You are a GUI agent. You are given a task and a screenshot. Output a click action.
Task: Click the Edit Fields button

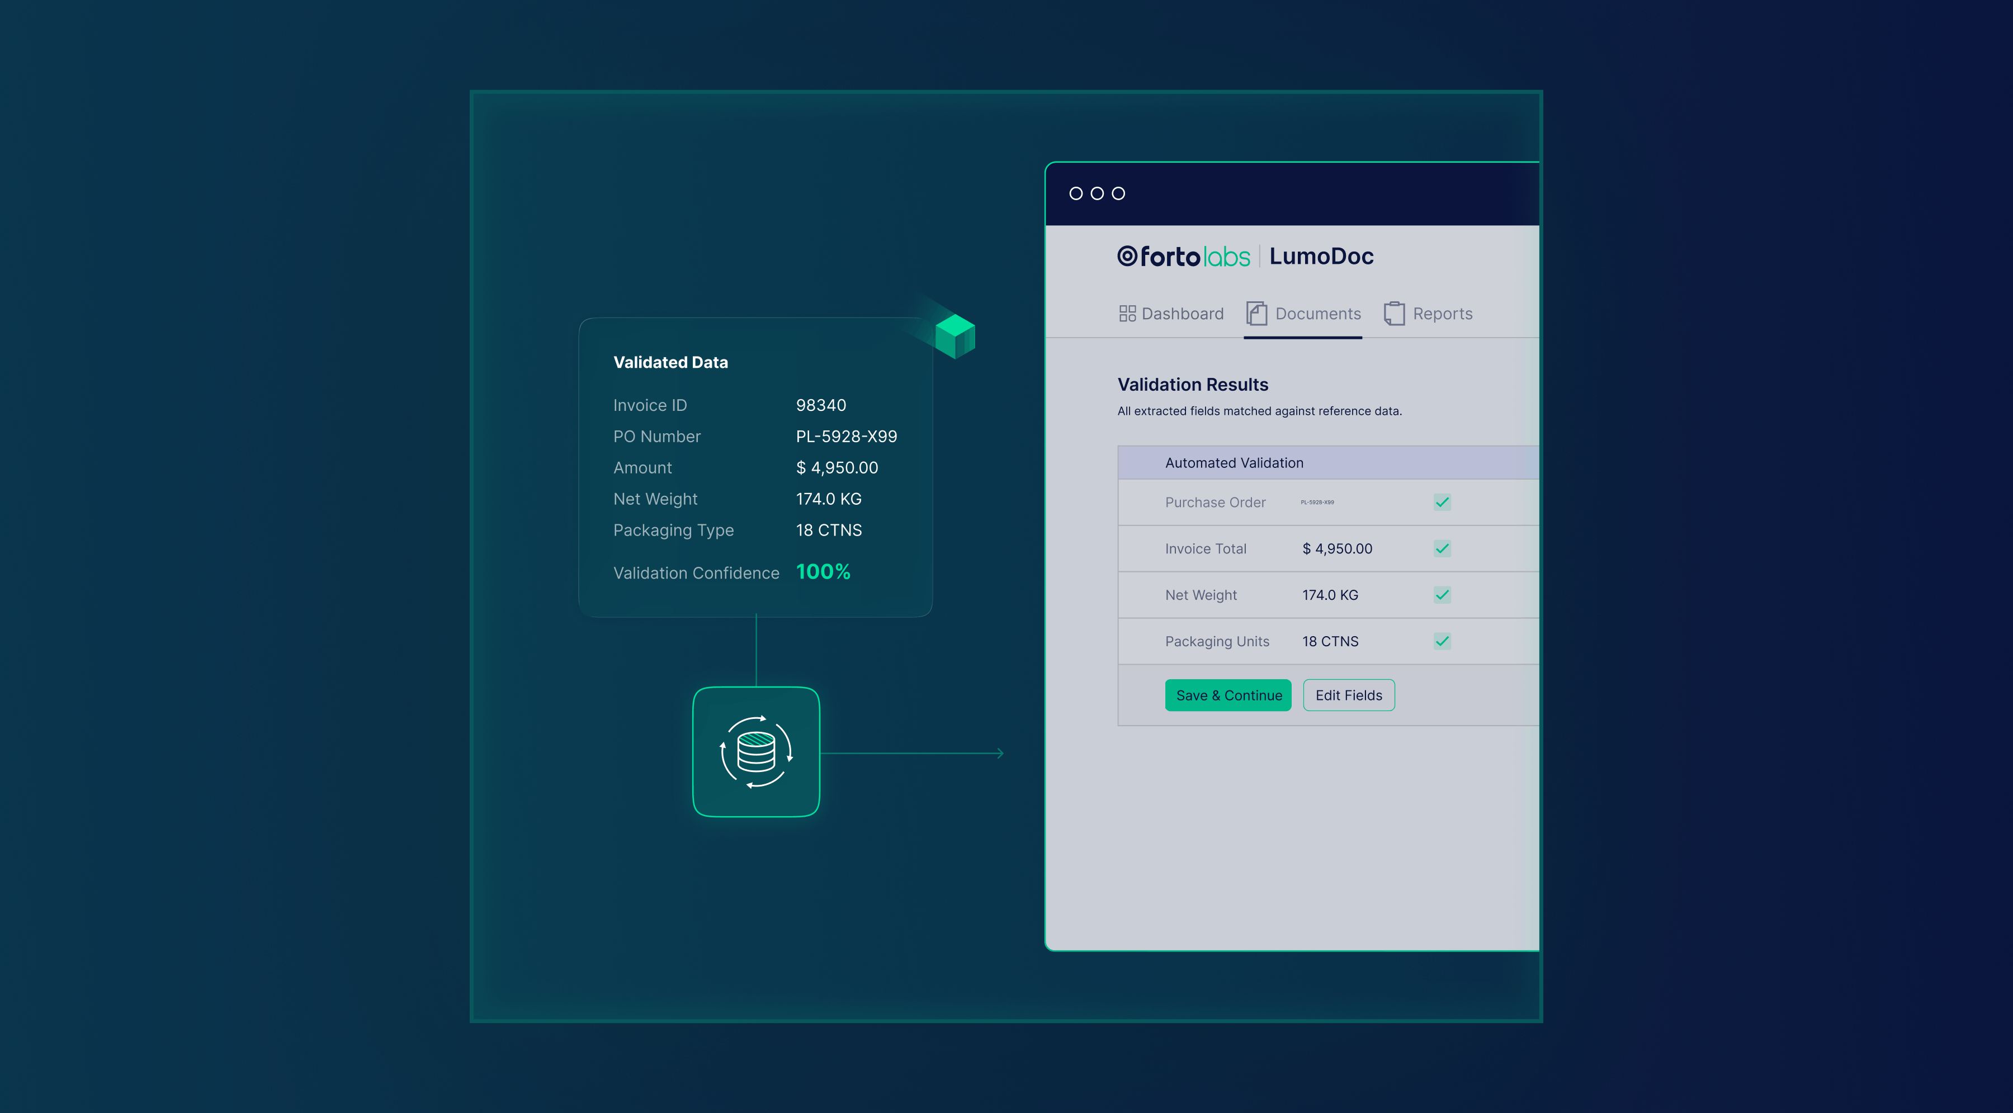pyautogui.click(x=1348, y=695)
